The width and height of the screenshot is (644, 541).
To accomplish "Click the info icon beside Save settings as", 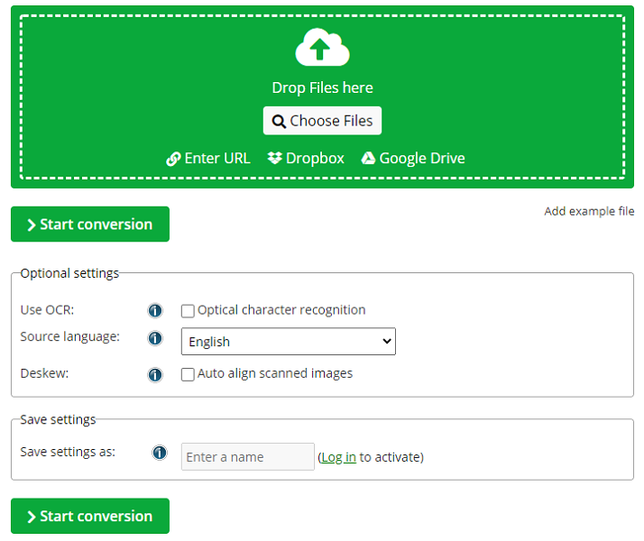I will click(x=160, y=453).
